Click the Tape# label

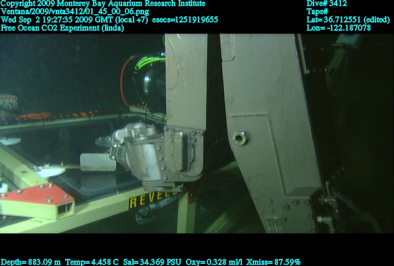click(317, 11)
